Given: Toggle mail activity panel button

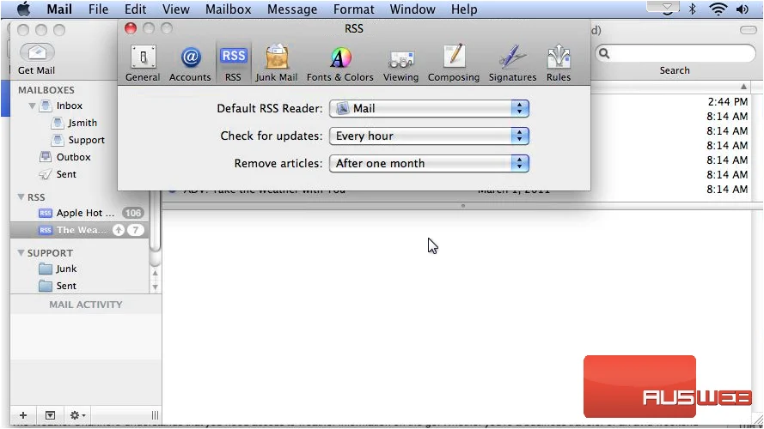Looking at the screenshot, I should tap(50, 415).
